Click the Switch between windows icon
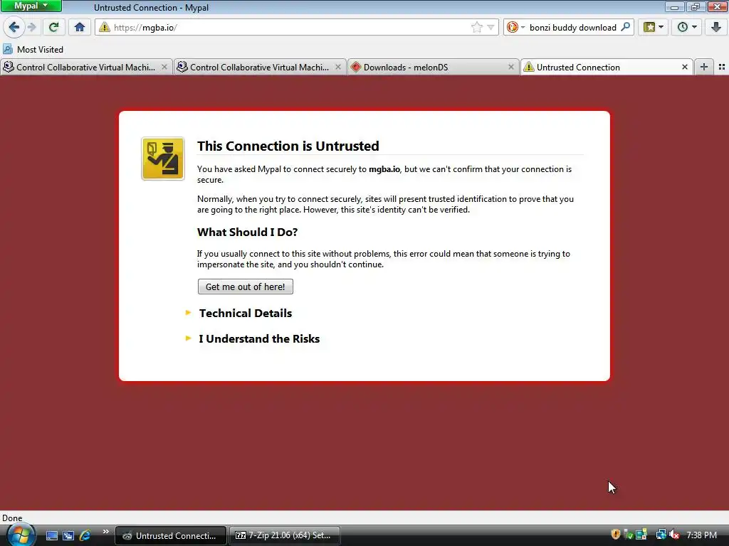The width and height of the screenshot is (729, 546). tap(68, 536)
